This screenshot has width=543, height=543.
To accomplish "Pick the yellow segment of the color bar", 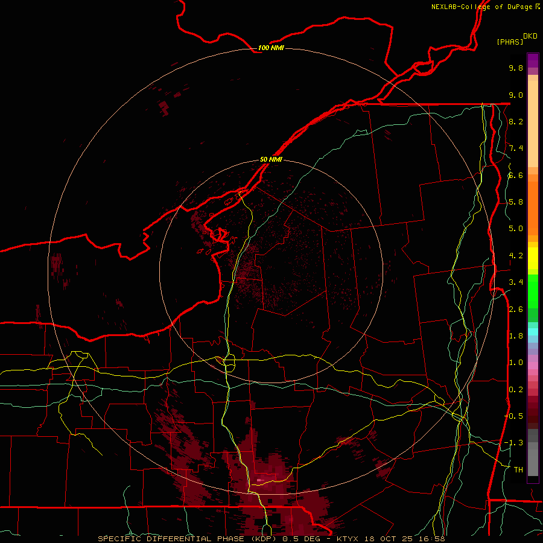I will [533, 258].
